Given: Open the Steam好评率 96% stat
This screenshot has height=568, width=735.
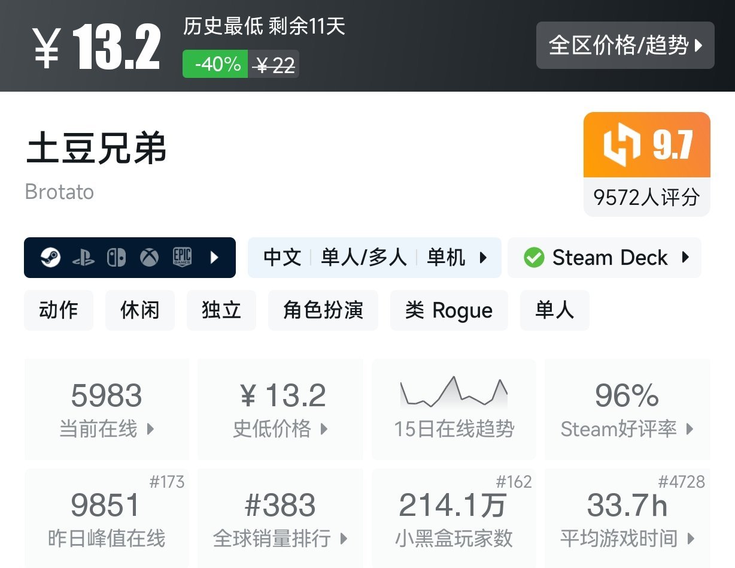Looking at the screenshot, I should 627,409.
